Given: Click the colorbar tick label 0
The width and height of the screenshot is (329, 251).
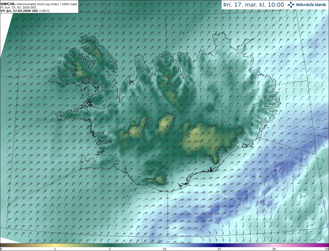Looking at the screenshot, I should click(x=1, y=249).
